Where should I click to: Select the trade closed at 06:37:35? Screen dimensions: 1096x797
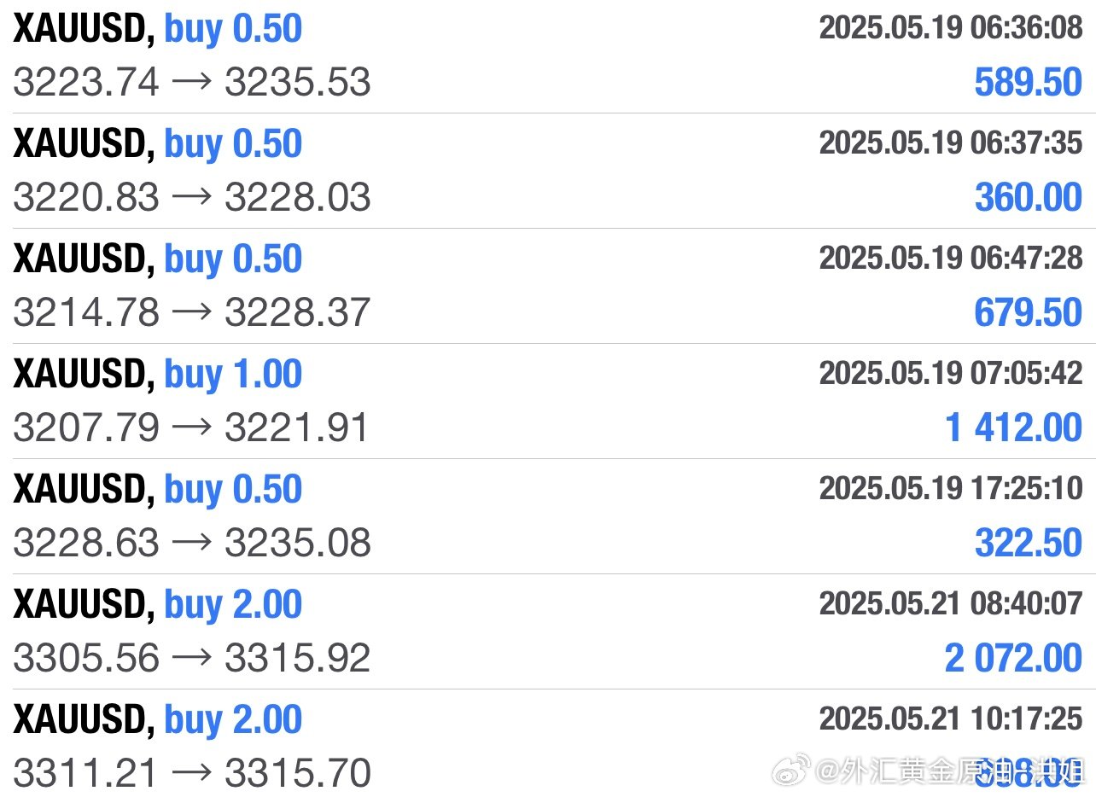pyautogui.click(x=548, y=171)
